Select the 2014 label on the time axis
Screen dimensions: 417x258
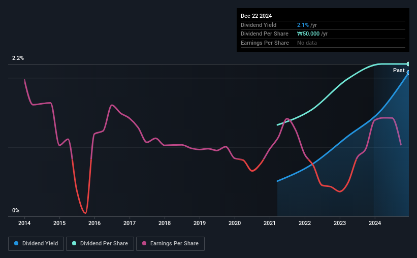[x=24, y=223]
